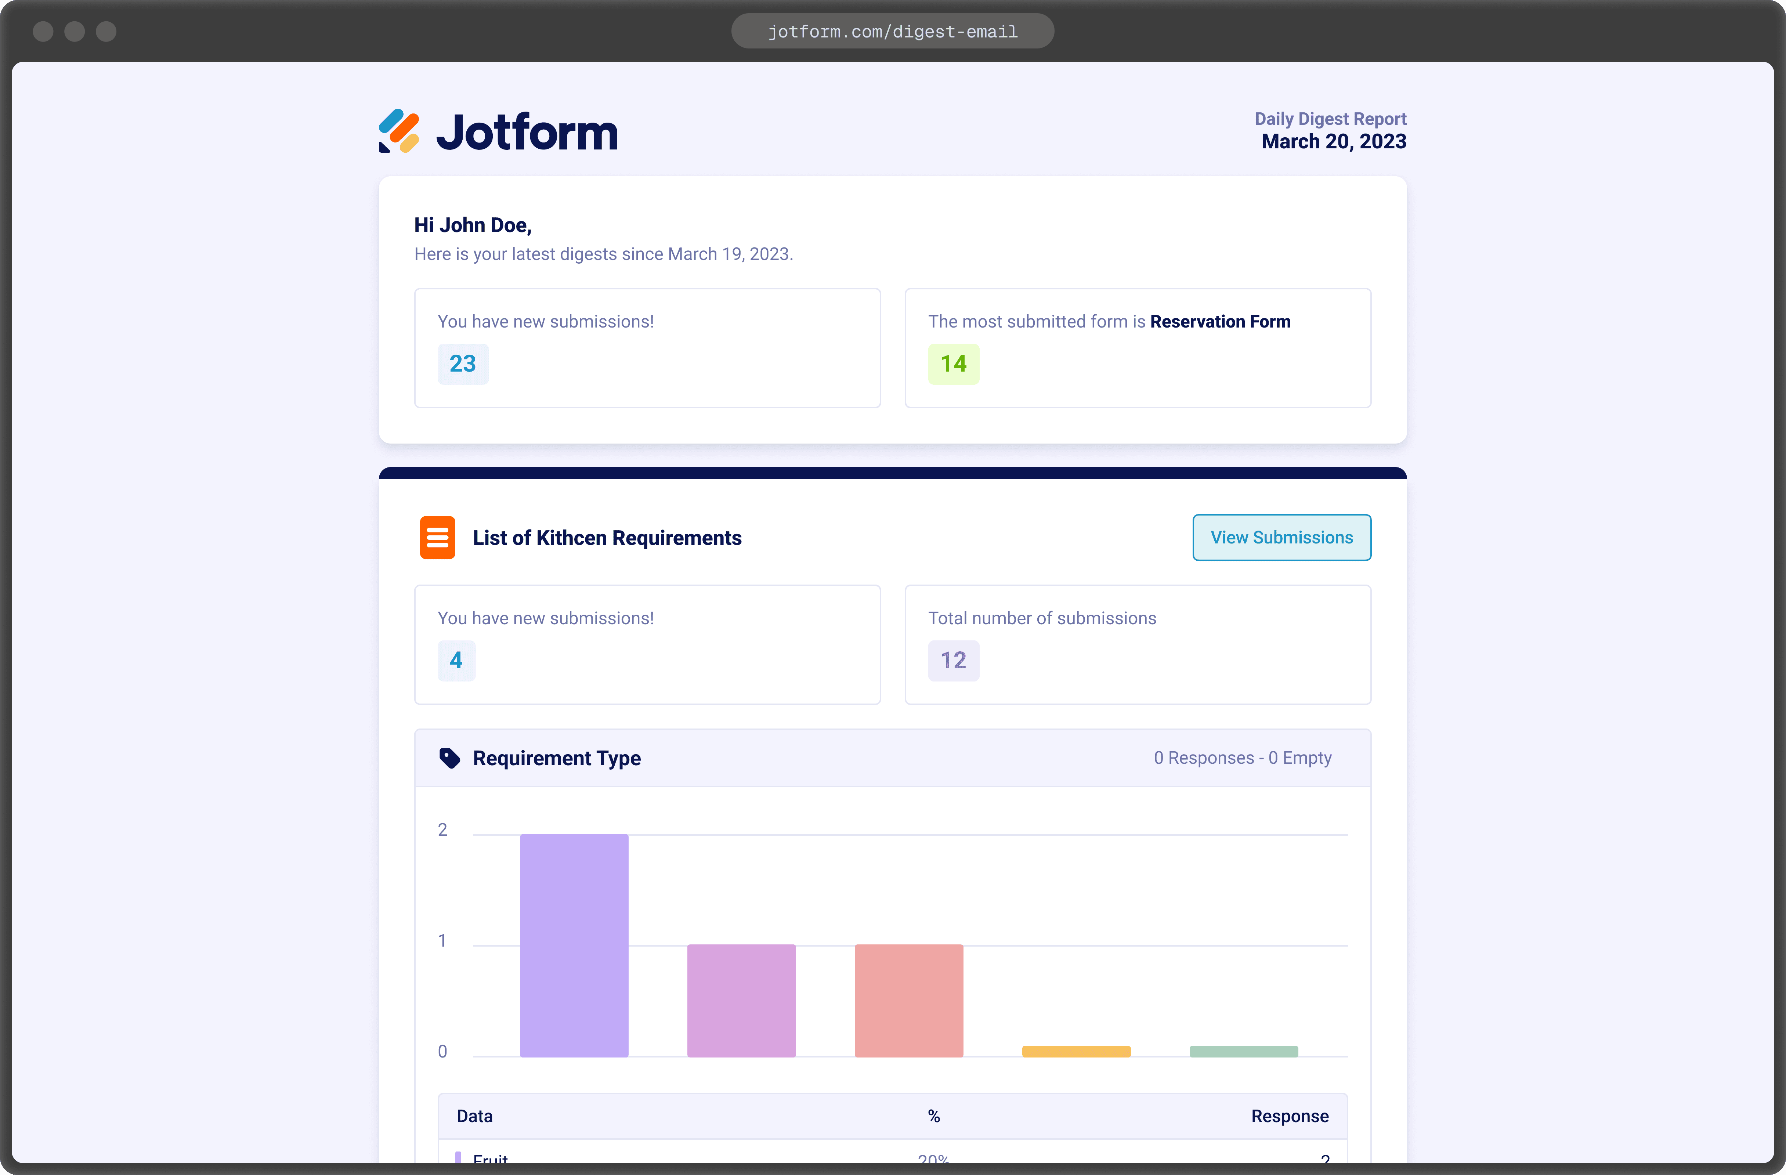The image size is (1786, 1175).
Task: Click the percent column header
Action: click(933, 1116)
